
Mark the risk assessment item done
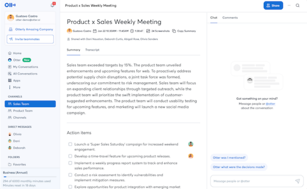pos(70,175)
